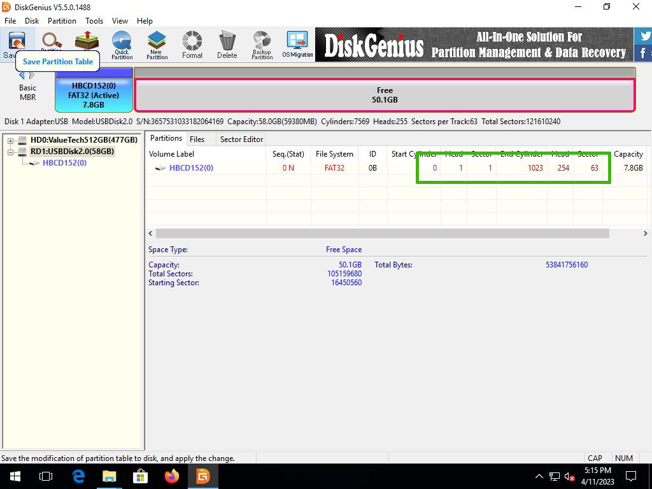Open Firefox from the taskbar
Image resolution: width=652 pixels, height=489 pixels.
[x=171, y=476]
